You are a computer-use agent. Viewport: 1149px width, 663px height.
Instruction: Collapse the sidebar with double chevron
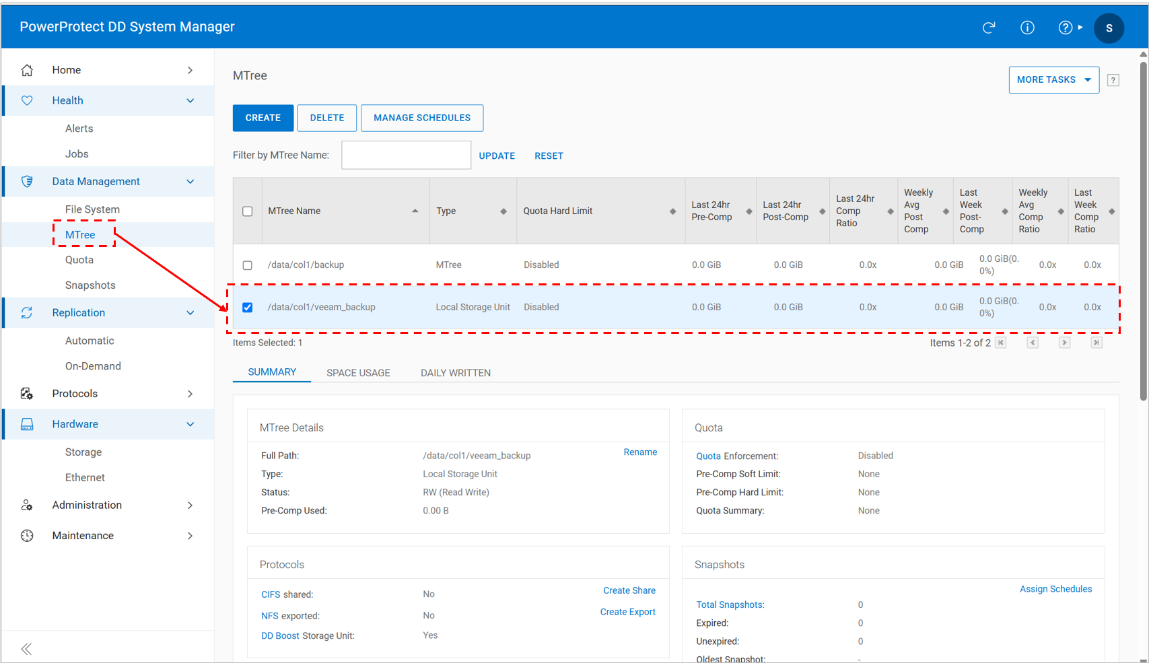click(x=26, y=649)
